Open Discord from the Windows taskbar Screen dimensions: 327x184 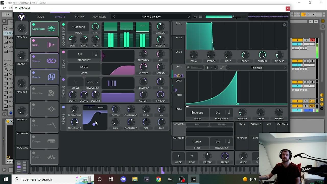[123, 179]
